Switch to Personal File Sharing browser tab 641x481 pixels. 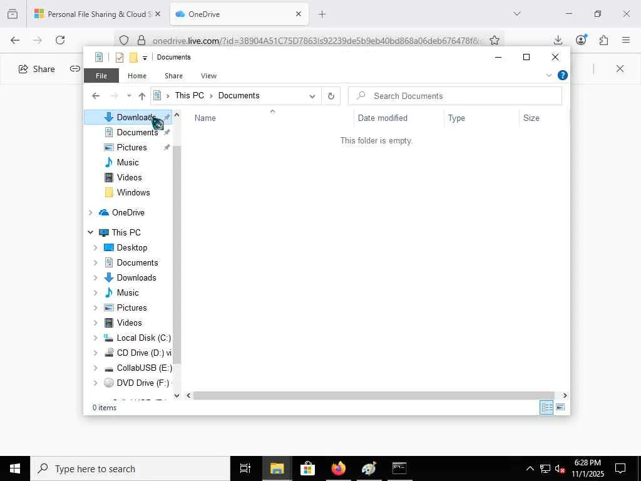pyautogui.click(x=97, y=14)
